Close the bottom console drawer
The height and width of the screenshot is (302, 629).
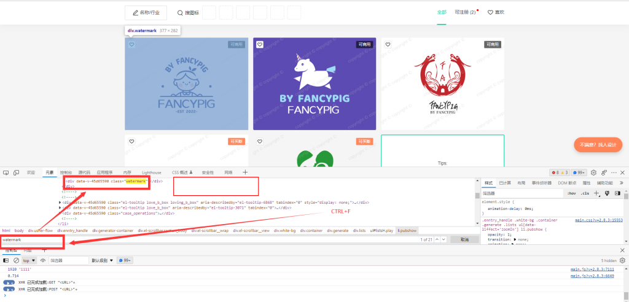623,250
